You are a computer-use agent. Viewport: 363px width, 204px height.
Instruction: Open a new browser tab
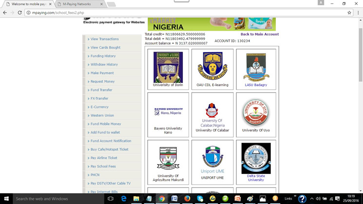112,4
